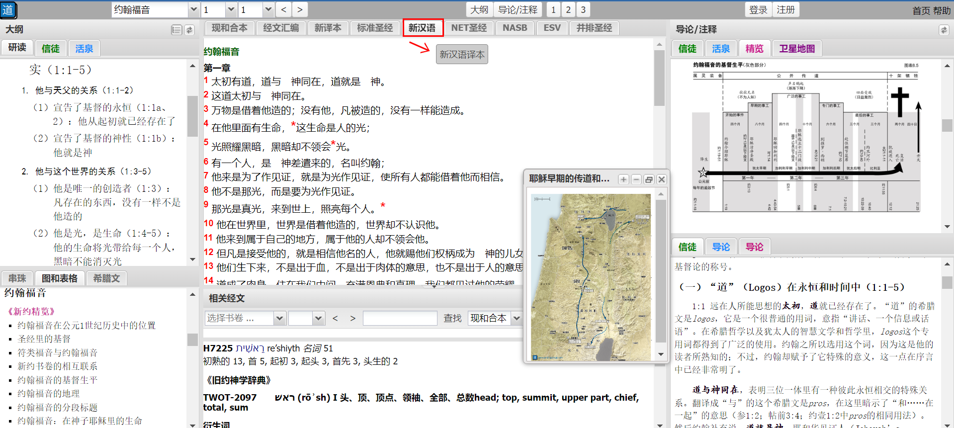The height and width of the screenshot is (428, 954).
Task: Go to previous chapter with top < button
Action: 283,9
